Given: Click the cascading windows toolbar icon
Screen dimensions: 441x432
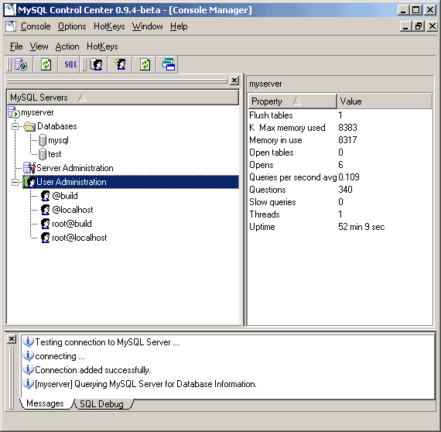Looking at the screenshot, I should tap(169, 65).
